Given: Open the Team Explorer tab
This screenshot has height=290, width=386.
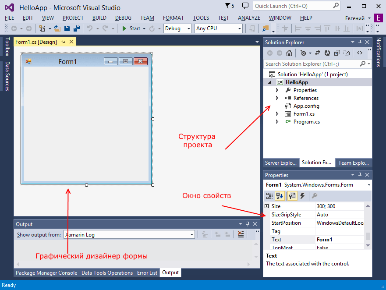Looking at the screenshot, I should click(x=354, y=163).
